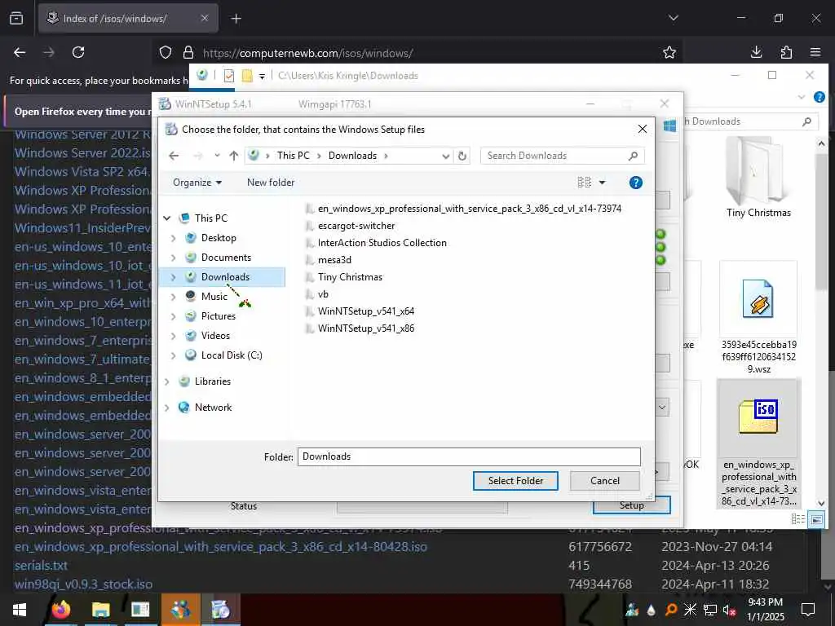Select the en_windows_xp_professional SP3 folder in dialog

tap(469, 209)
